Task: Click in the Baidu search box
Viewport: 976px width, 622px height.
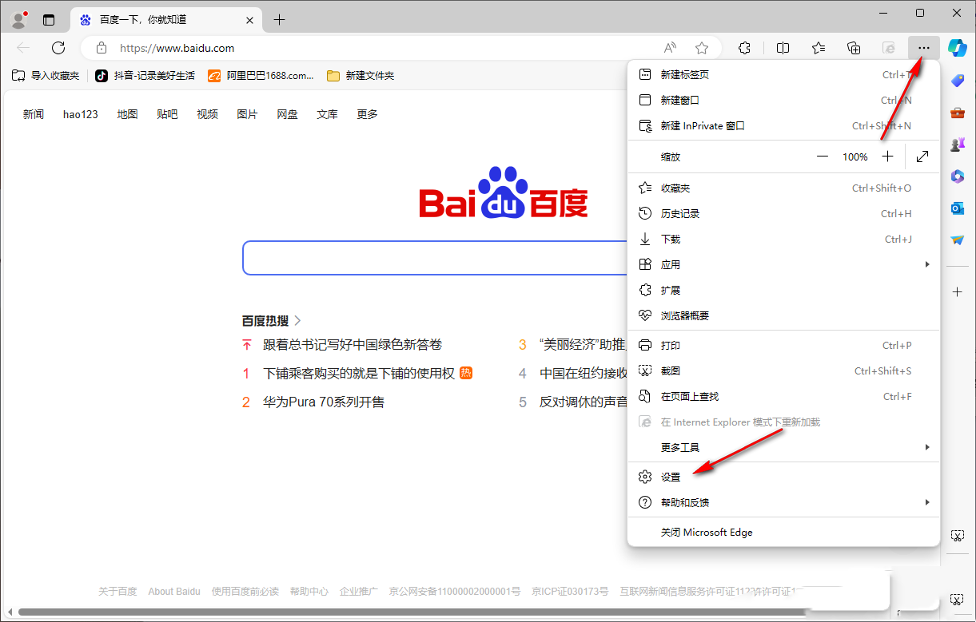Action: point(435,258)
